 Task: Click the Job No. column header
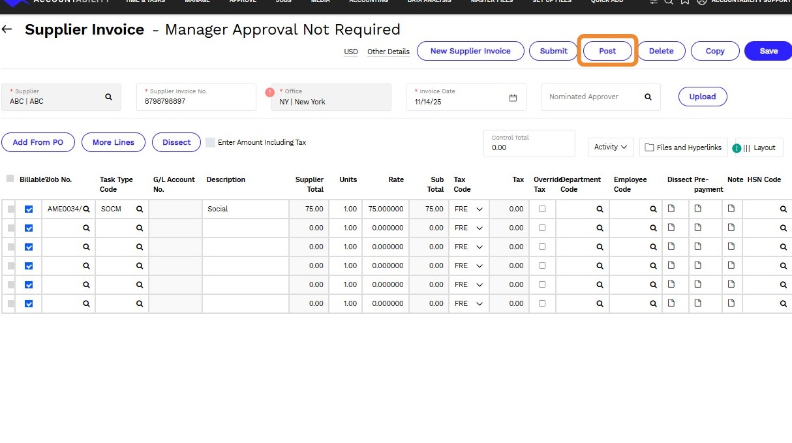click(x=59, y=179)
